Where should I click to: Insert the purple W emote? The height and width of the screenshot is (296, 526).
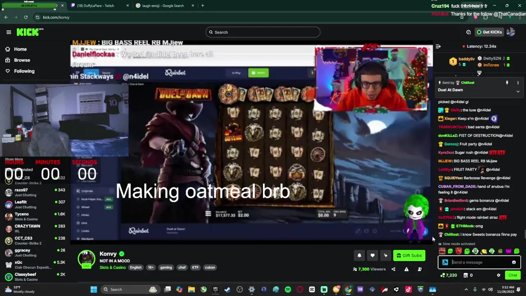coord(508,251)
